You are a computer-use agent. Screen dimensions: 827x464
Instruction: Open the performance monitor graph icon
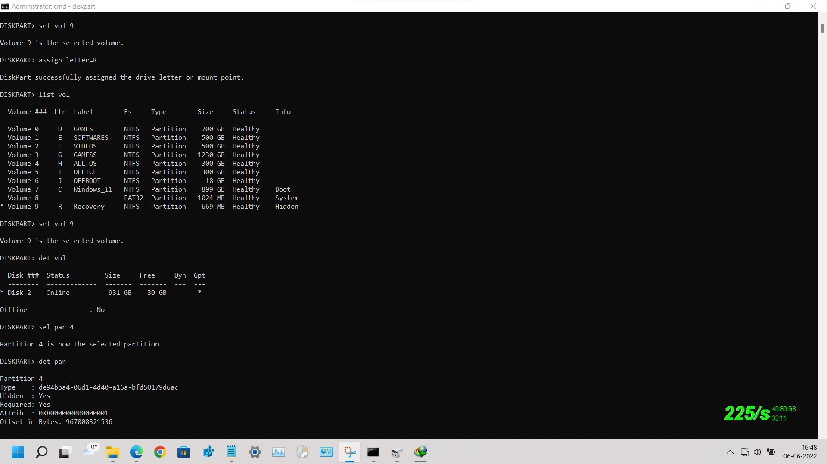pos(279,452)
